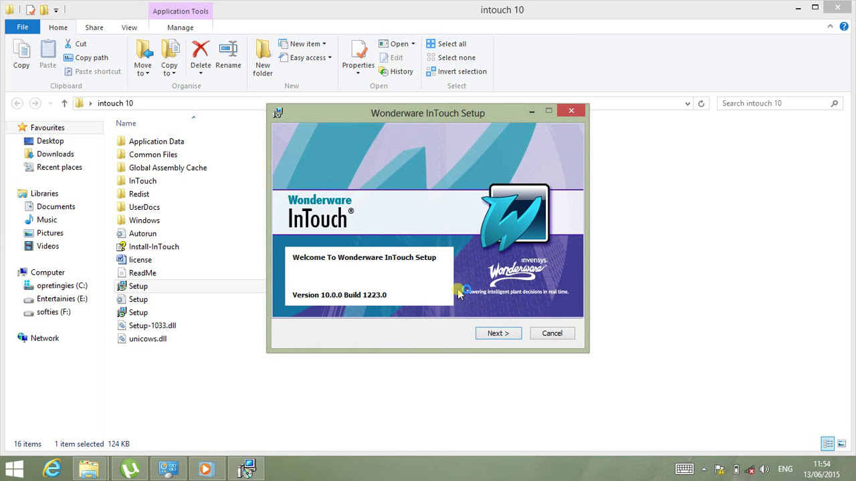Expand the Open command dropdown
The width and height of the screenshot is (856, 481).
413,44
